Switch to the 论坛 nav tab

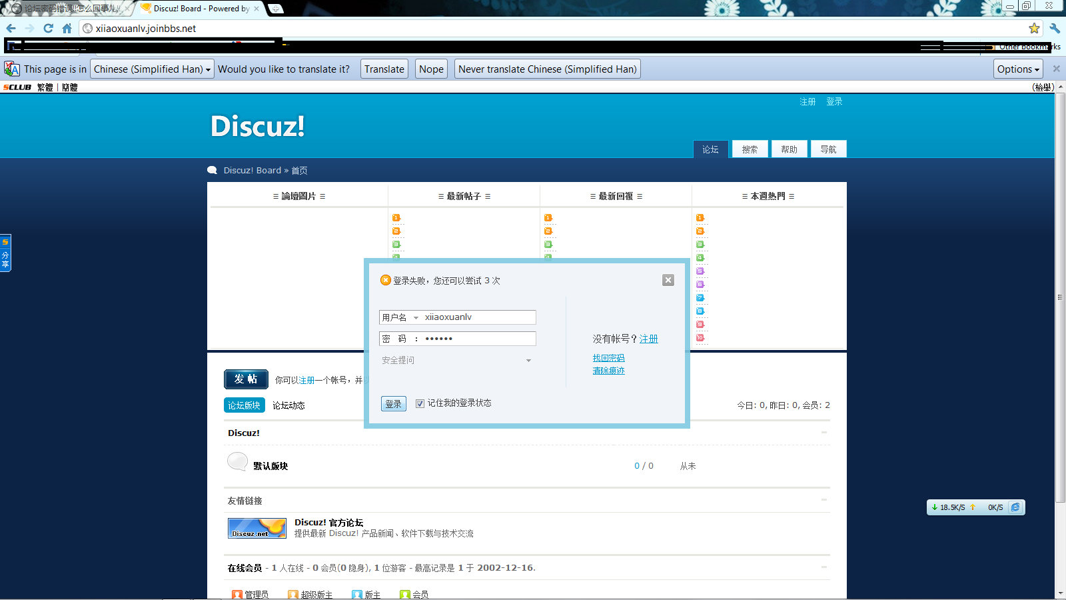[x=710, y=149]
